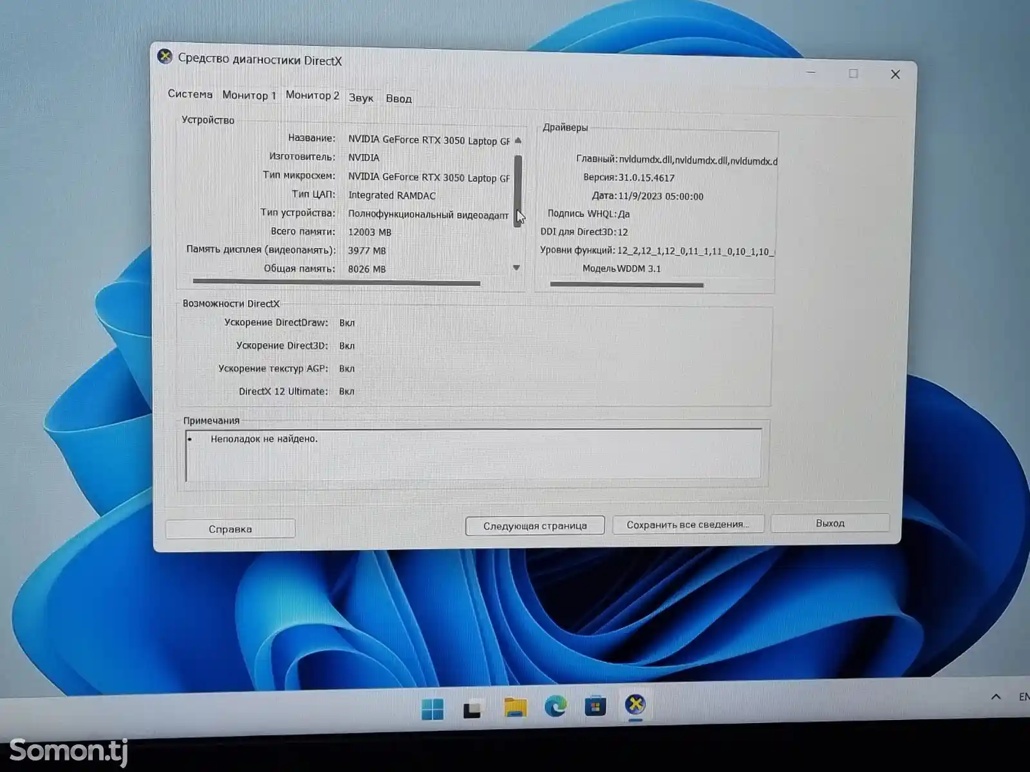Click the DirectX icon in the title bar
Screen dimensions: 1030x772
pyautogui.click(x=165, y=57)
